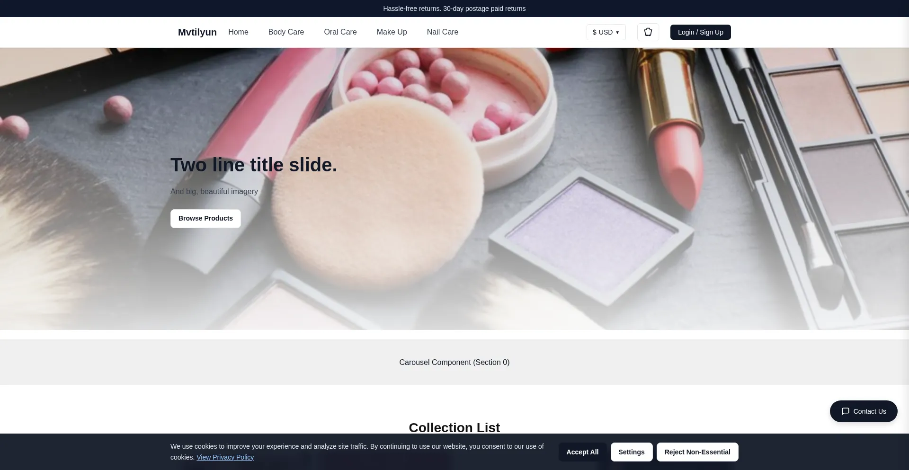
Task: Open cookie Settings options
Action: pos(631,452)
